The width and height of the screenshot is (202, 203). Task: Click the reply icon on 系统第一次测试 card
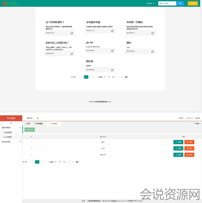(153, 33)
